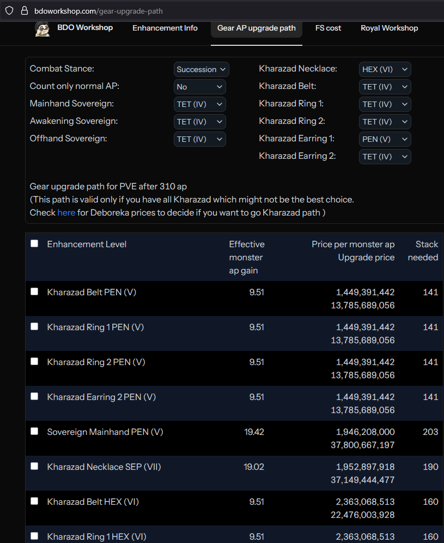Click the stack needed value 203
The height and width of the screenshot is (543, 444).
(430, 432)
